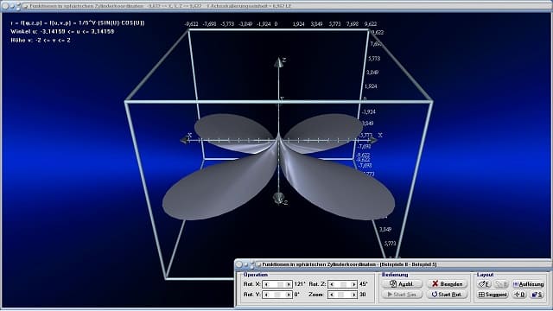Click the Beenden button with red X
The image size is (553, 311).
point(447,284)
